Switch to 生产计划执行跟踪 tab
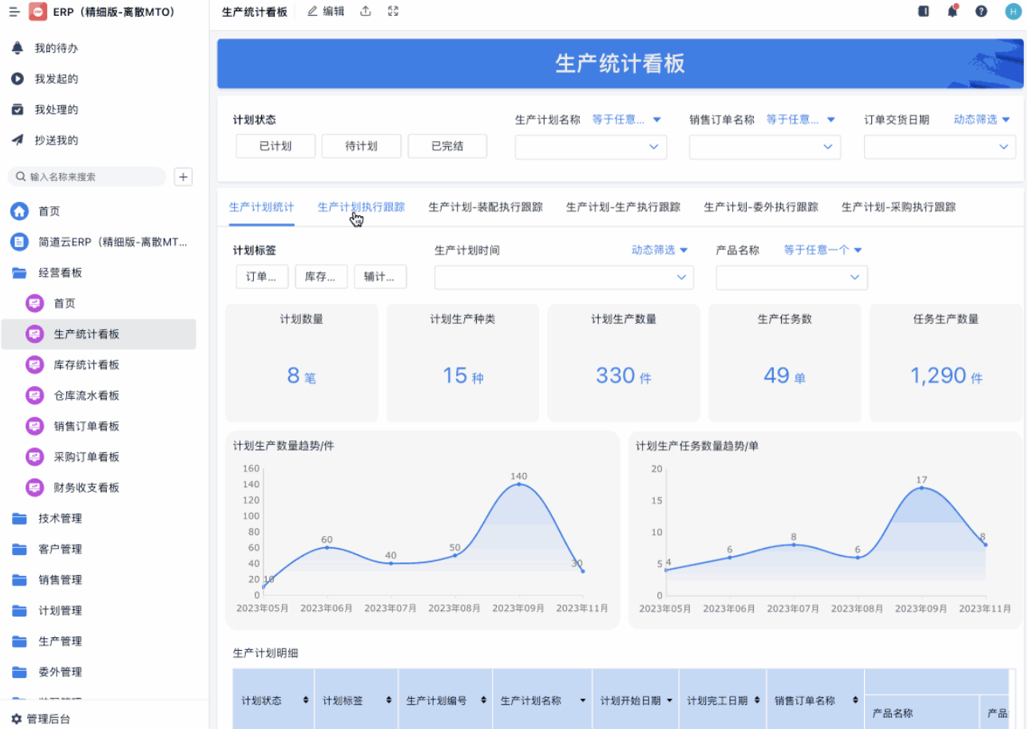Screen dimensions: 1027x729 click(361, 207)
